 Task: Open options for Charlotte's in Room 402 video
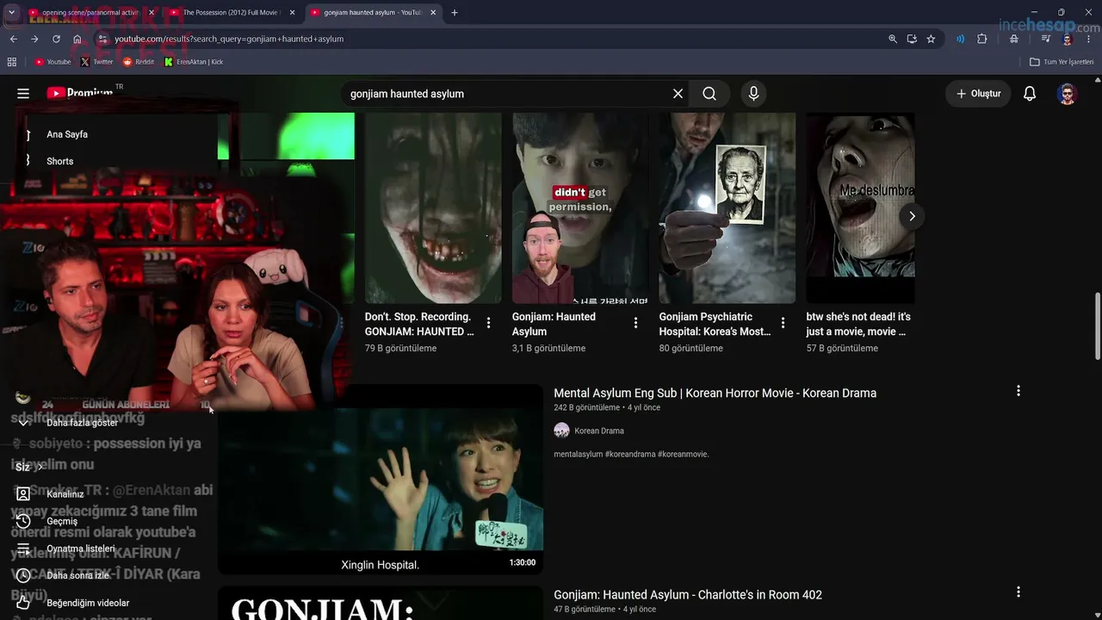tap(1018, 592)
